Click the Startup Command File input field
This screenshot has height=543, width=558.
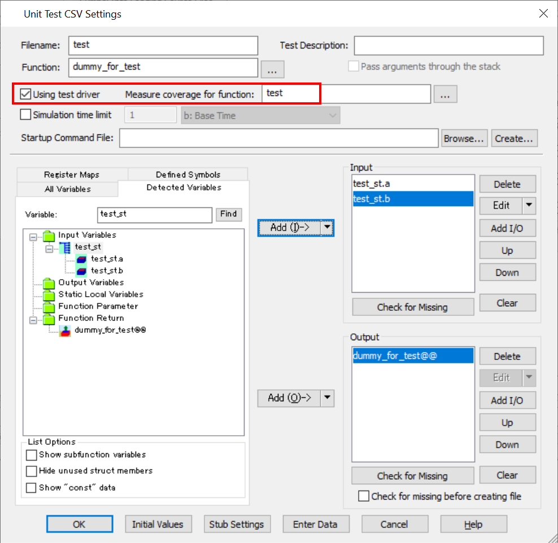click(278, 138)
